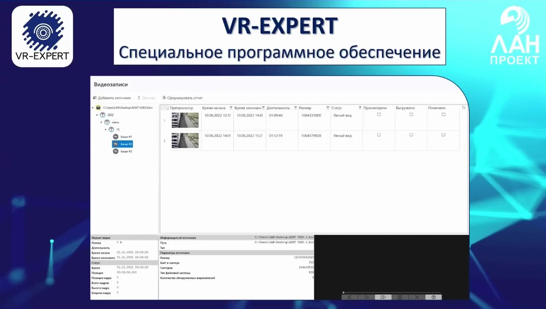Click 'Выгружено' column header
This screenshot has width=546, height=309.
pyautogui.click(x=405, y=108)
